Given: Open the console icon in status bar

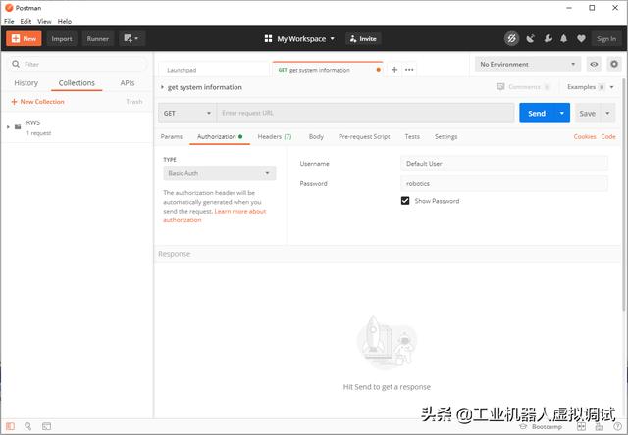Looking at the screenshot, I should coord(46,426).
